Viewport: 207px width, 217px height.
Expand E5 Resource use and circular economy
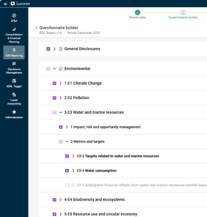coord(60,214)
